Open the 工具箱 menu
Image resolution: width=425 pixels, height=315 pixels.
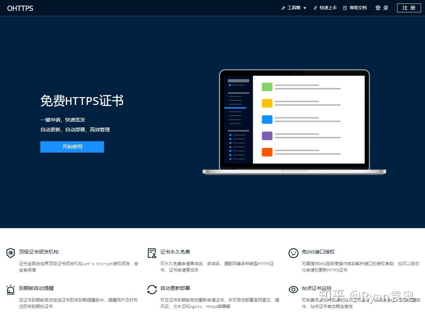tap(294, 8)
